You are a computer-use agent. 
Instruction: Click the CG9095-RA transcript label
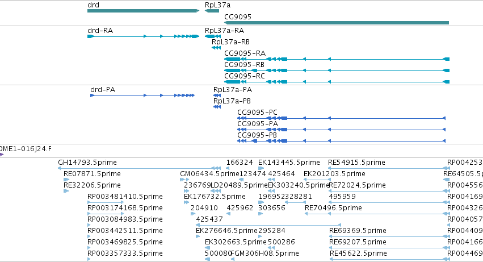(x=245, y=53)
